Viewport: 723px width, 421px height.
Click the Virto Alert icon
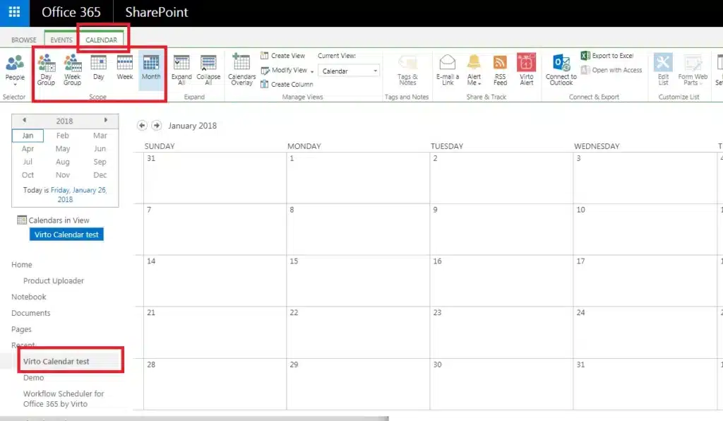coord(525,69)
